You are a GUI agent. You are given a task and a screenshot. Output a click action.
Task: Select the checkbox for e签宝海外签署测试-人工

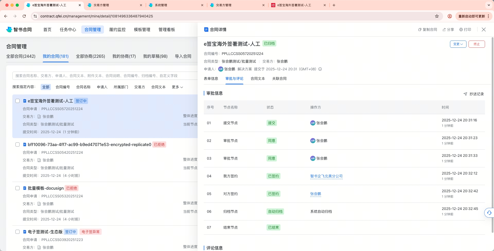(17, 101)
